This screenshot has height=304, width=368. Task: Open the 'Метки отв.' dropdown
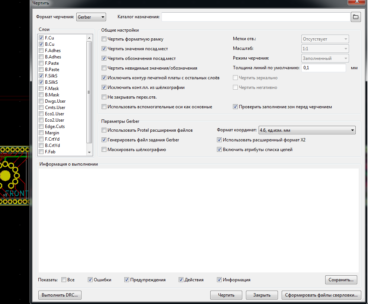pos(324,39)
